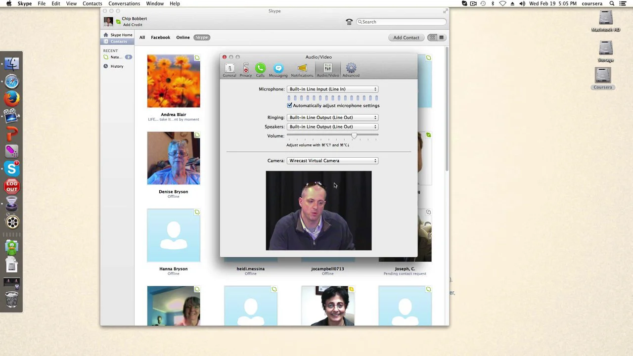
Task: Filter contacts by Facebook
Action: [160, 38]
